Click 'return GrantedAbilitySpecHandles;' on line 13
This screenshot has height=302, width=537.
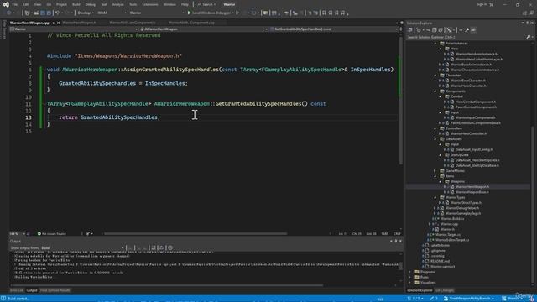coord(110,117)
